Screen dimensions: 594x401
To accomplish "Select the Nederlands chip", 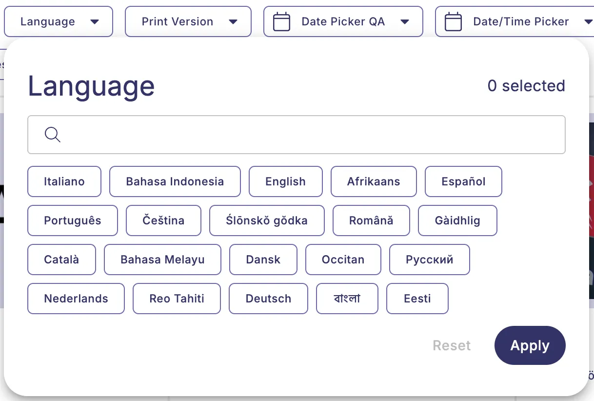I will click(76, 299).
